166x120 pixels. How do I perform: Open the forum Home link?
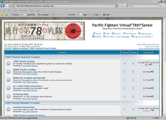(x=97, y=33)
